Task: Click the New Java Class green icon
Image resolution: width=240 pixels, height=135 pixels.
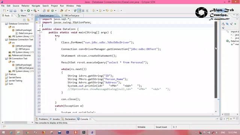Action: point(52,10)
